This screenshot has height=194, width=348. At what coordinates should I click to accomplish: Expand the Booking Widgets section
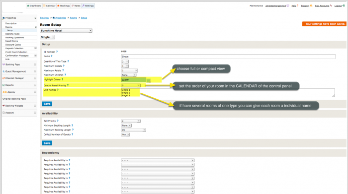(x=35, y=106)
